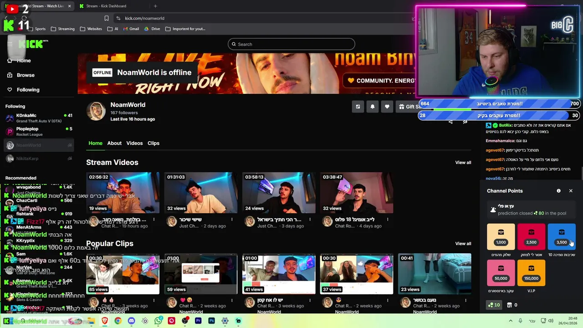Open options menu for 24 views video

310,220
